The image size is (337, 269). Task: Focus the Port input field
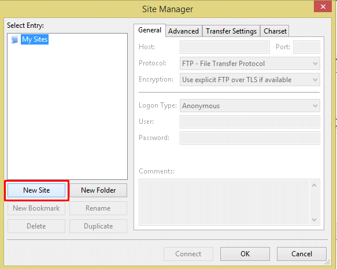[x=306, y=47]
